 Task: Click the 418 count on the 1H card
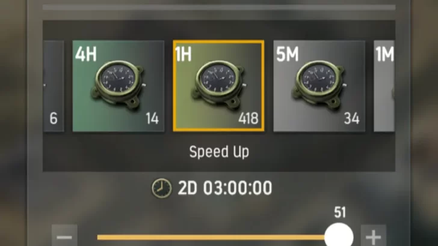[248, 118]
